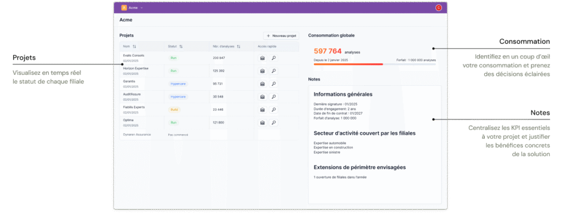
Task: Click the magnifier icon for Fiabilis Experts
Action: [x=274, y=110]
